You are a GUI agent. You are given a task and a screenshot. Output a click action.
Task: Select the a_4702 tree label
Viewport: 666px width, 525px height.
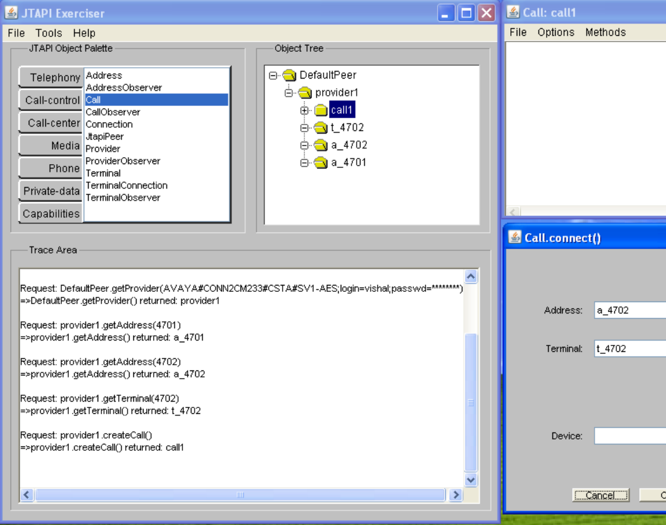click(349, 145)
